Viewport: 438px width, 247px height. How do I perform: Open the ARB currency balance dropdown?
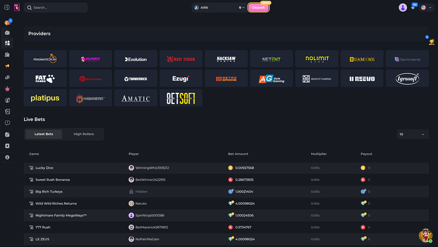coord(219,7)
